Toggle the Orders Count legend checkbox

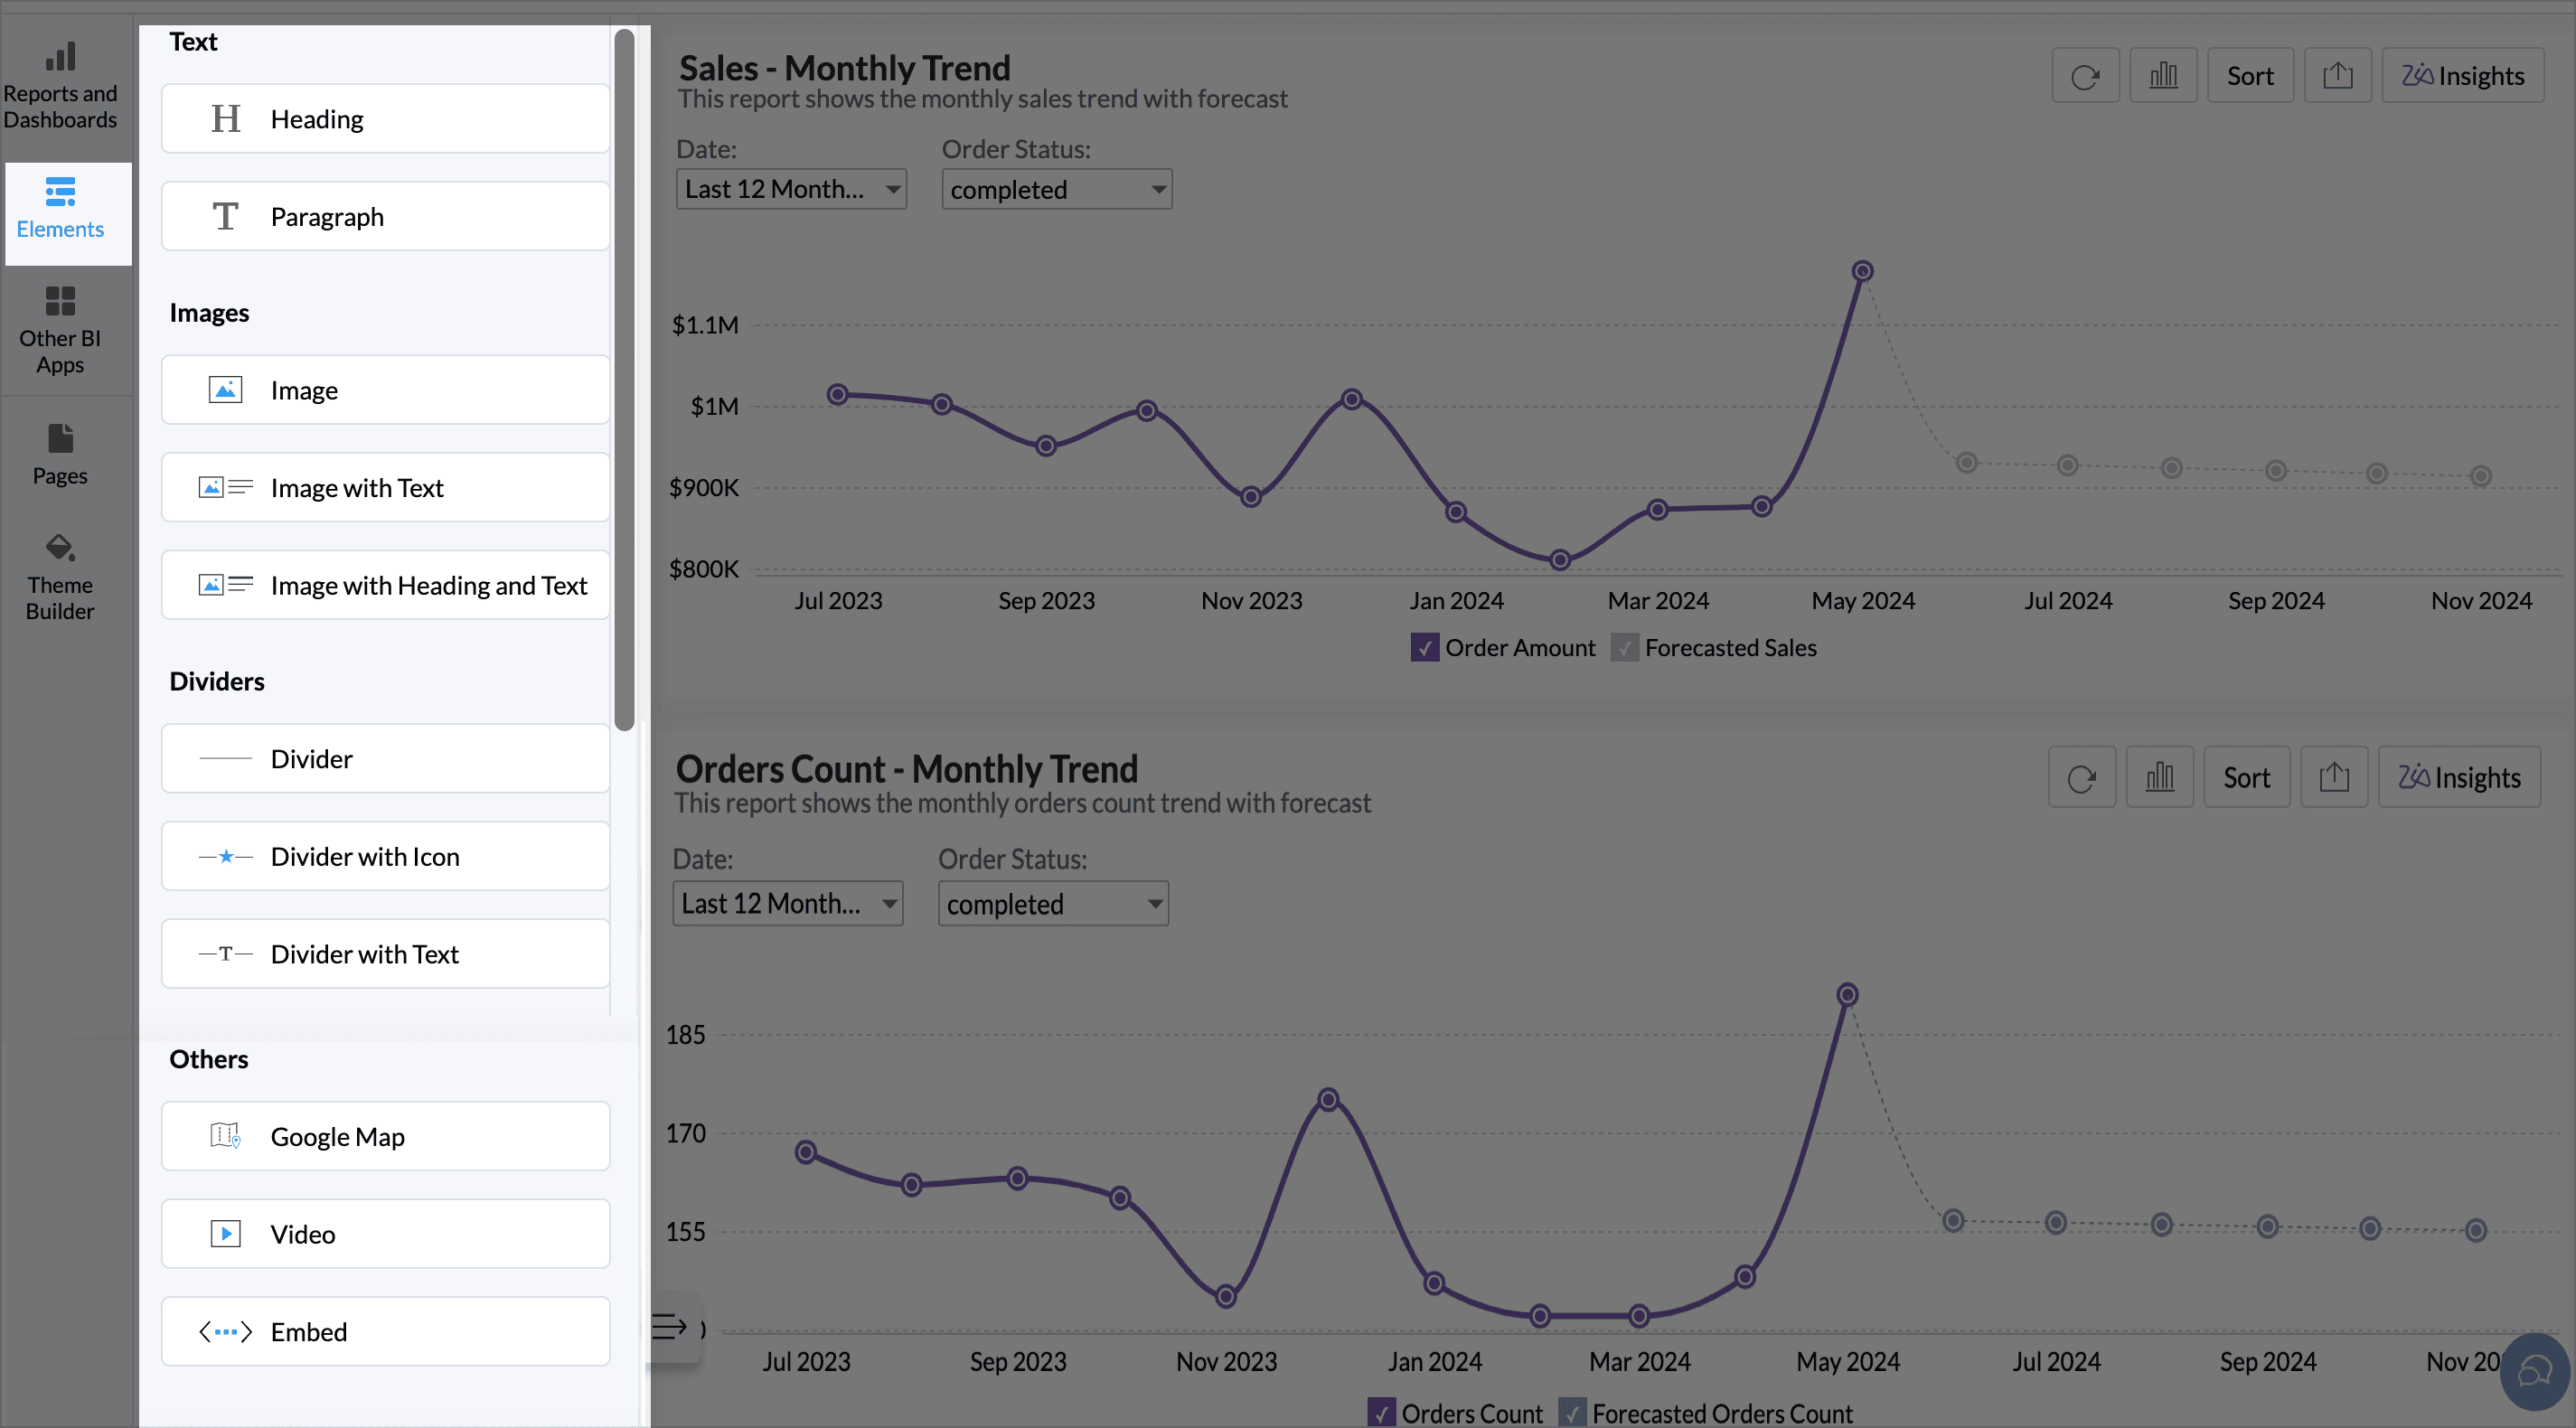1381,1413
